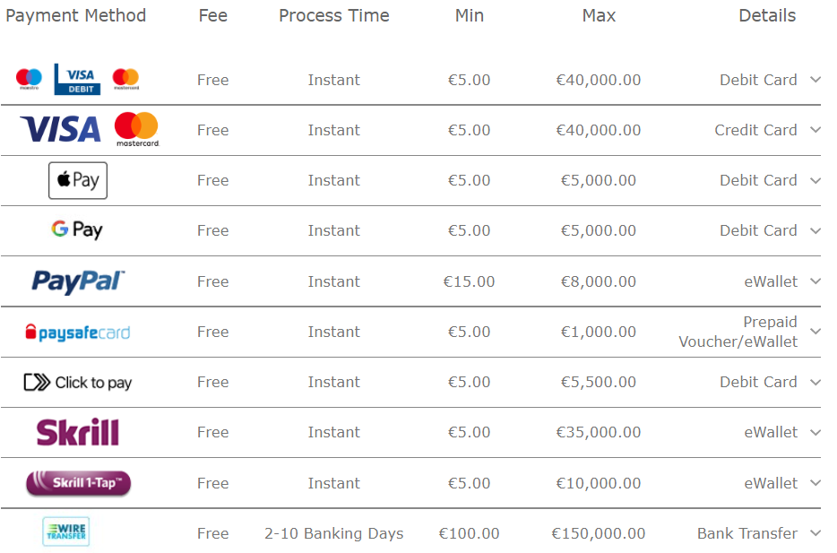Screen dimensions: 837x553
Task: Click the PayPal logo
Action: tap(78, 281)
